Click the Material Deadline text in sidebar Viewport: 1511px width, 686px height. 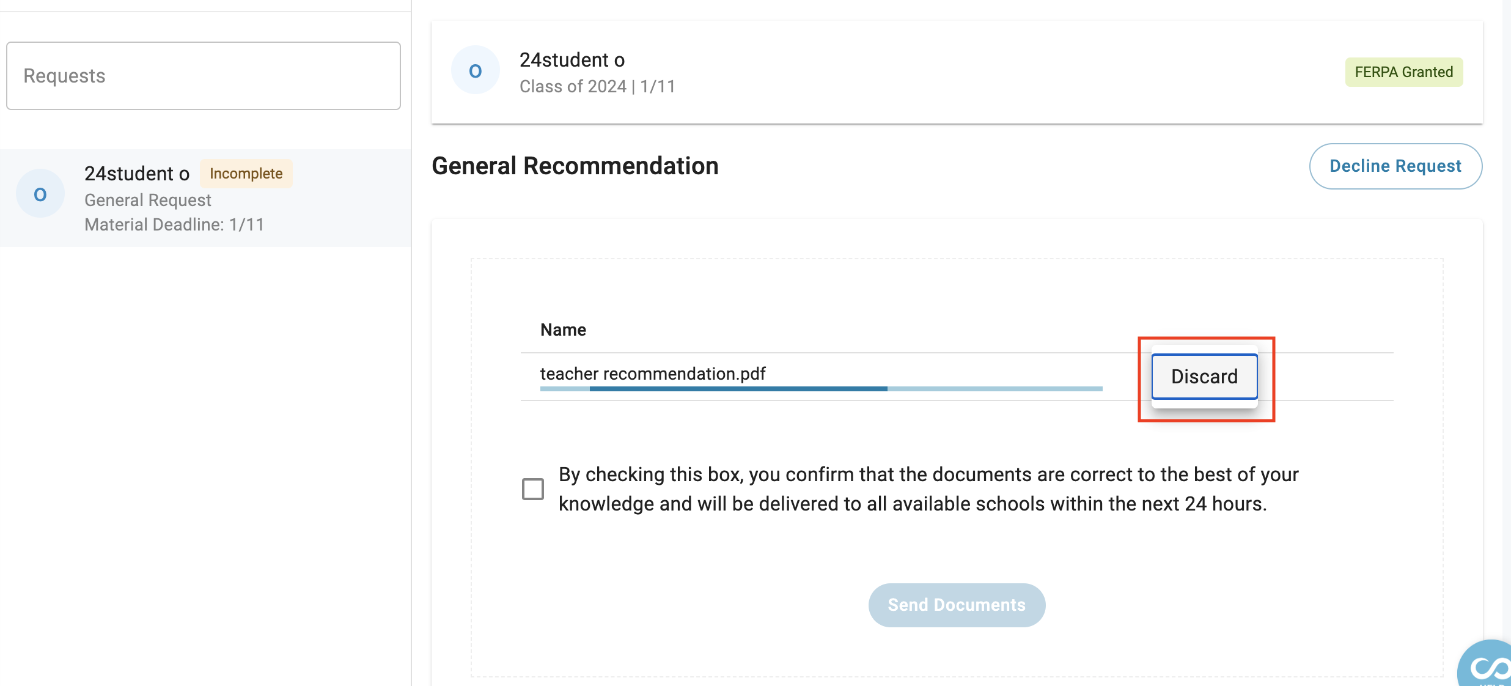(174, 225)
